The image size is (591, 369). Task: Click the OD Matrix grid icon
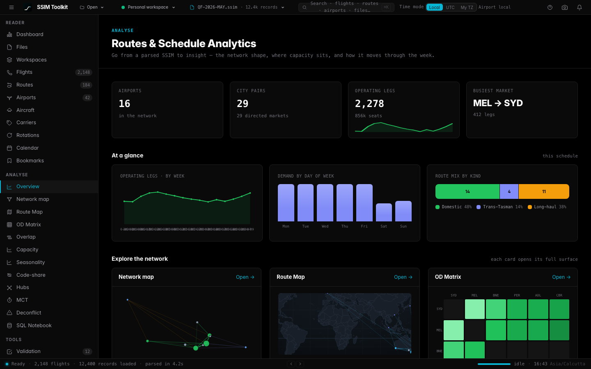point(9,225)
